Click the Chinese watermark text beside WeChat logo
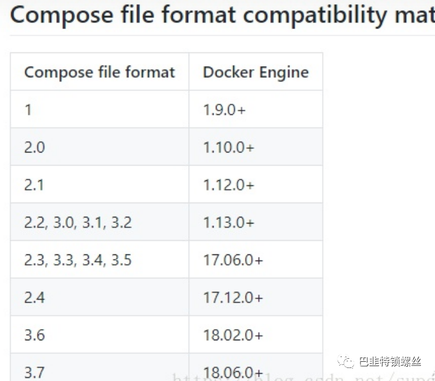Viewport: 435px width, 381px height. [390, 362]
